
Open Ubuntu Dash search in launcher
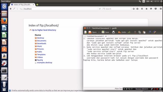click(x=4, y=7)
